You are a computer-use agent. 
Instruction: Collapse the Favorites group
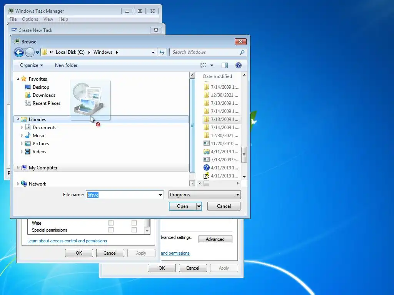coord(18,79)
